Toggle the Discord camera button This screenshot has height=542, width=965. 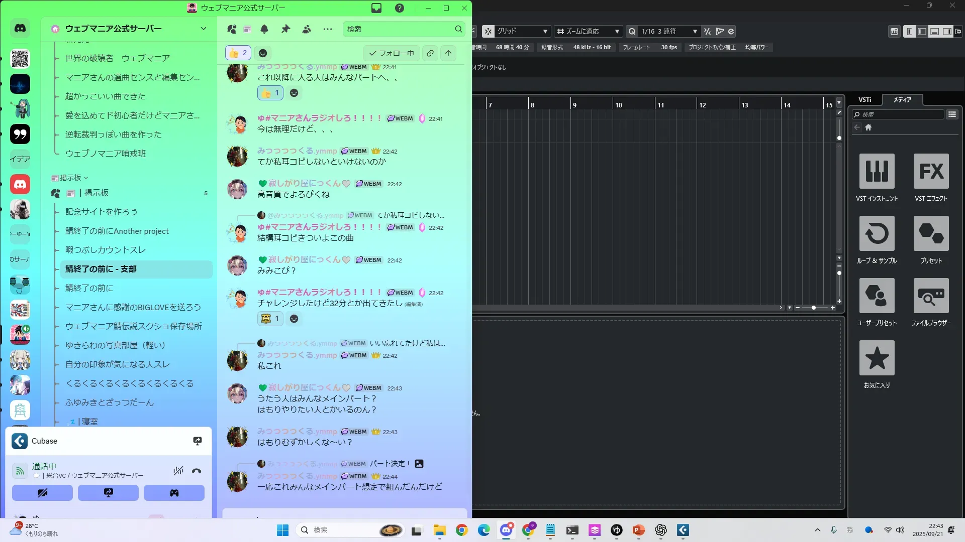tap(42, 493)
